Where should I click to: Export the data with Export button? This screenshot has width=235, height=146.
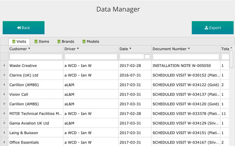pyautogui.click(x=213, y=27)
